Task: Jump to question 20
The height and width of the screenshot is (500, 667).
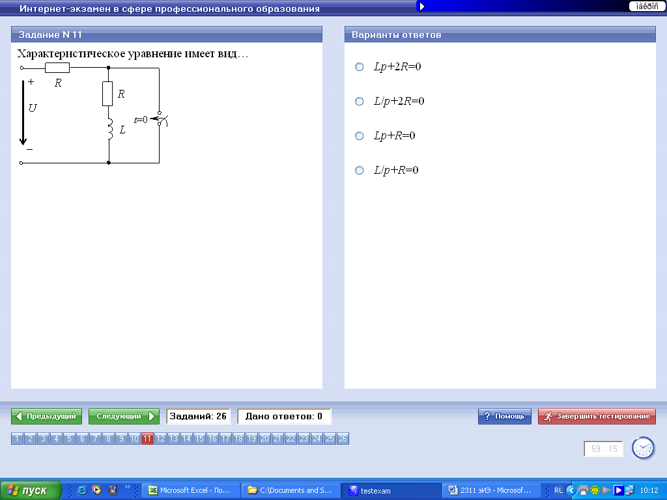Action: tap(264, 438)
